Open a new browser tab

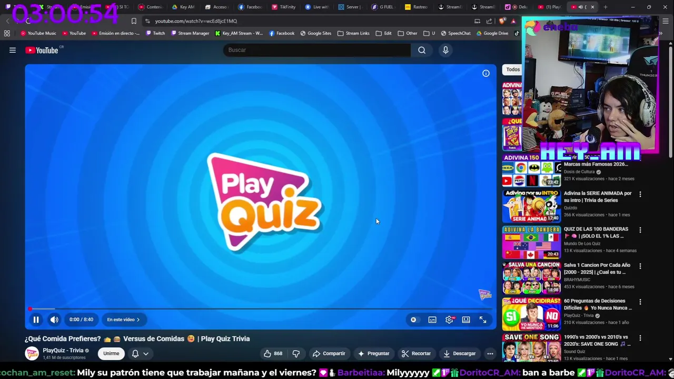[x=606, y=7]
